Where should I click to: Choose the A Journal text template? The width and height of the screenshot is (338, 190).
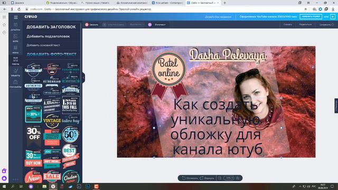pyautogui.click(x=52, y=106)
